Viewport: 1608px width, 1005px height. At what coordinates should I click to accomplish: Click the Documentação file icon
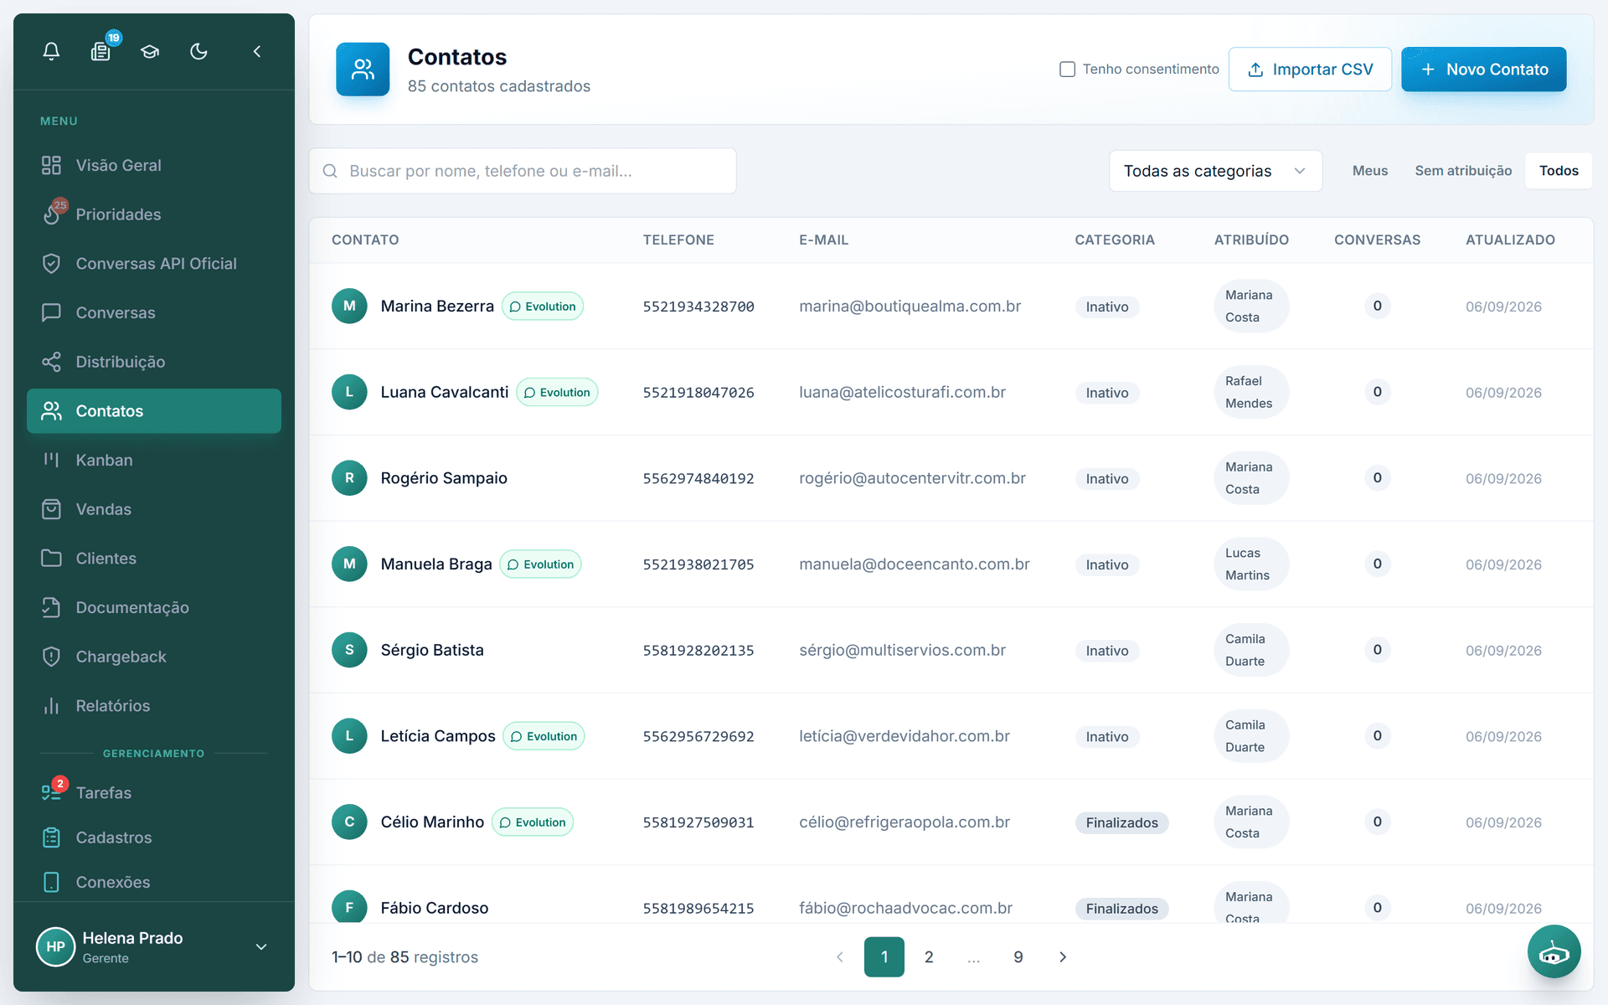tap(51, 607)
